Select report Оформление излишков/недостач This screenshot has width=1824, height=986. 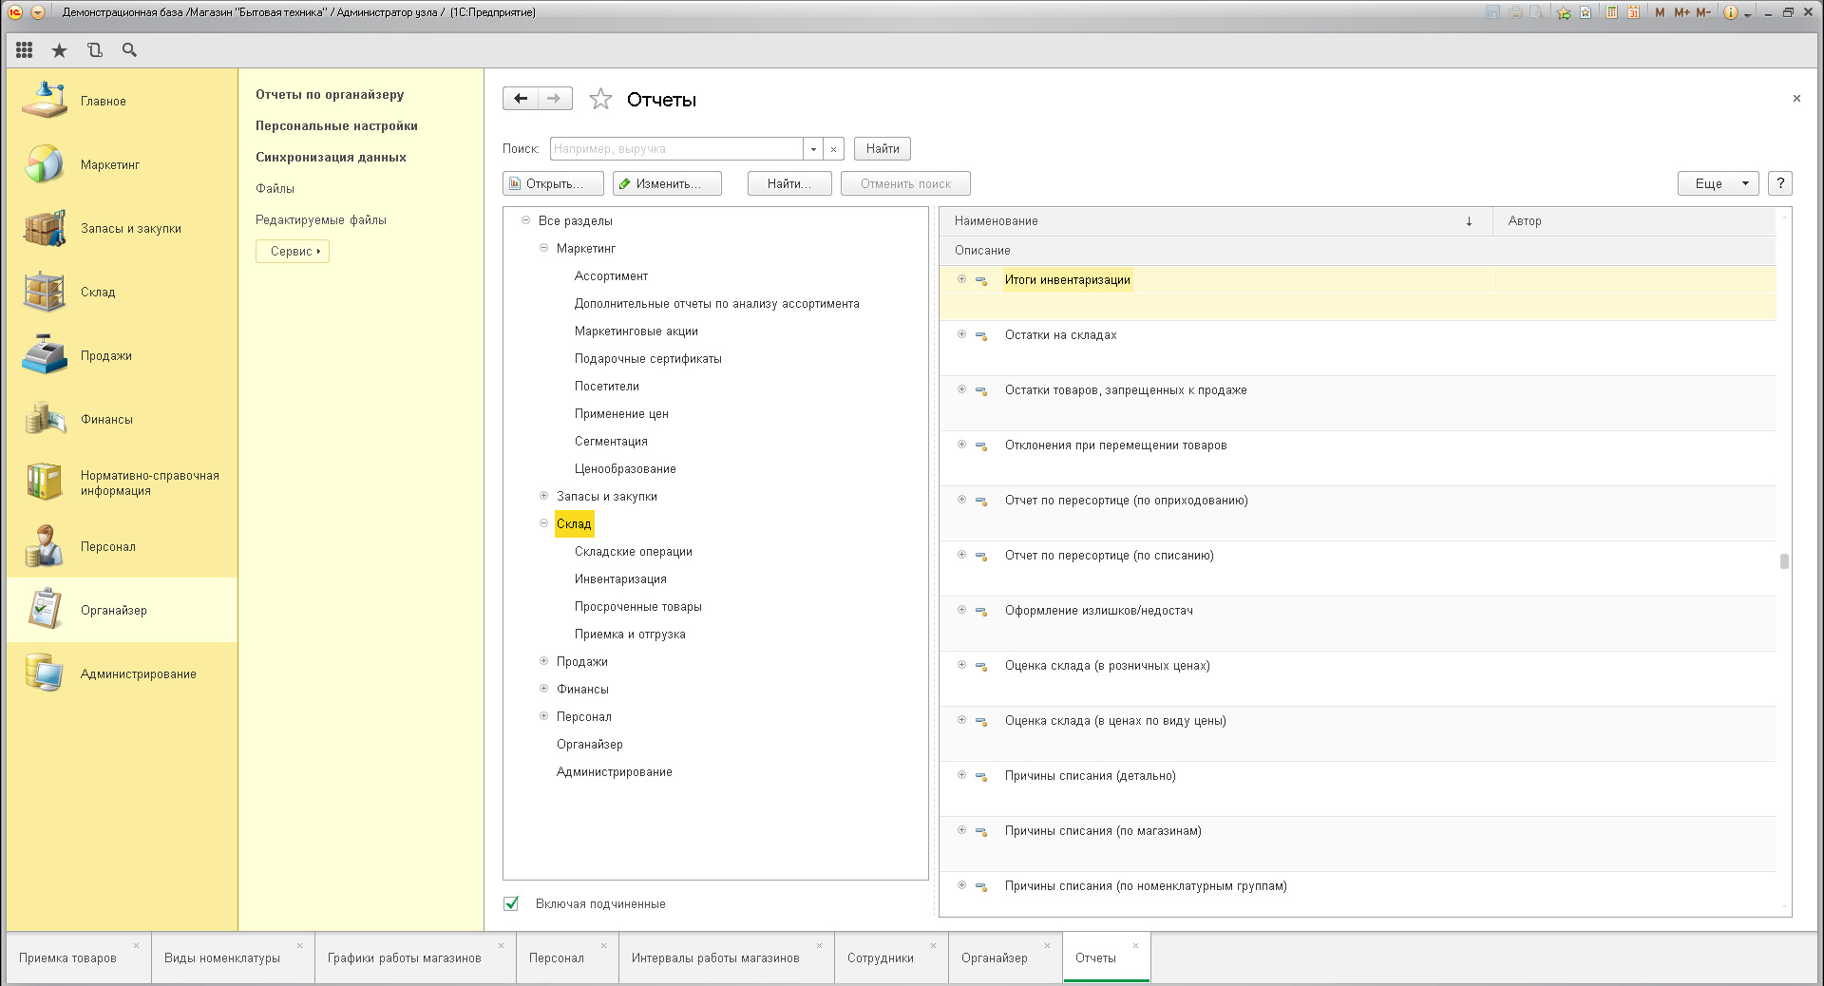coord(1099,610)
